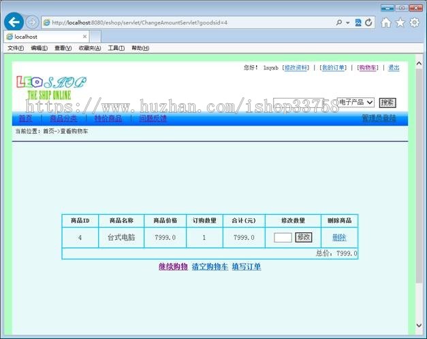Screen dimensions: 427x339
Task: Close the localhost tab
Action: point(84,37)
